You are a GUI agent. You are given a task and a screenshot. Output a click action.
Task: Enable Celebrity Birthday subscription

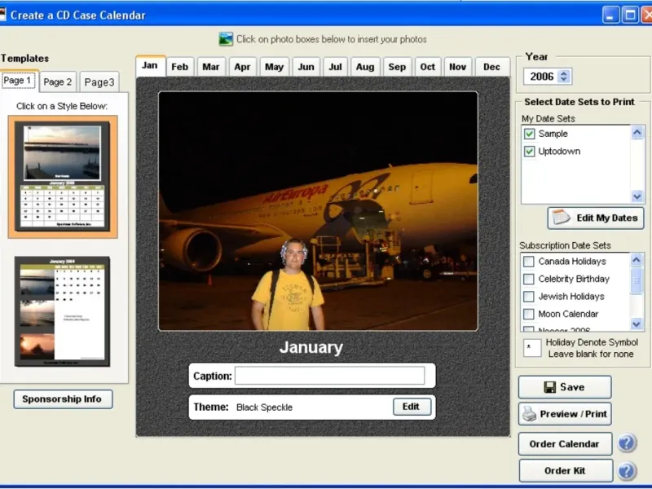click(528, 279)
